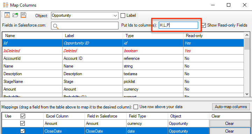Click the Excel Column header in mappings
The height and width of the screenshot is (134, 252).
(x=64, y=116)
